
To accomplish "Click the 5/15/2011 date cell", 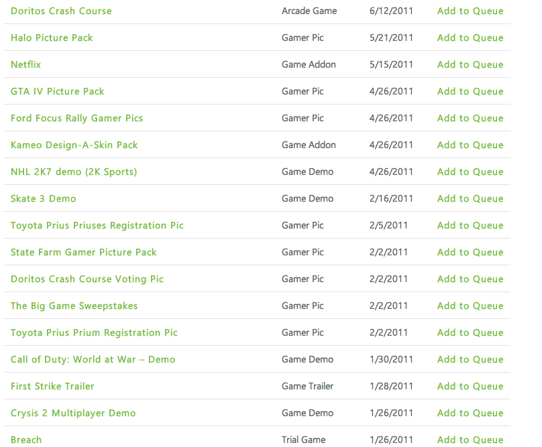I will pyautogui.click(x=391, y=64).
